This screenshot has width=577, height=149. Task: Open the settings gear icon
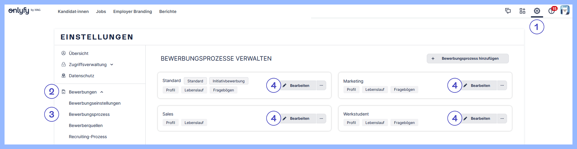click(537, 11)
